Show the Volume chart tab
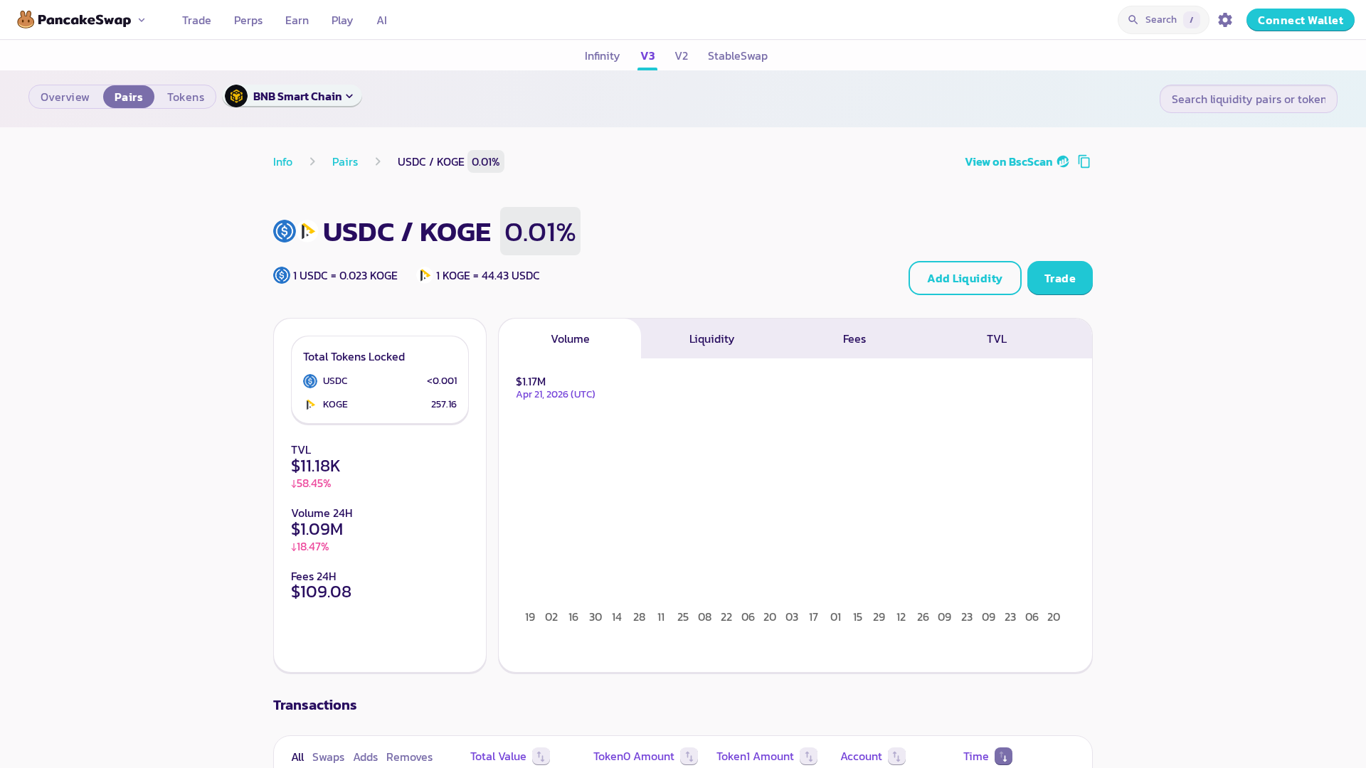The width and height of the screenshot is (1366, 768). coord(570,338)
